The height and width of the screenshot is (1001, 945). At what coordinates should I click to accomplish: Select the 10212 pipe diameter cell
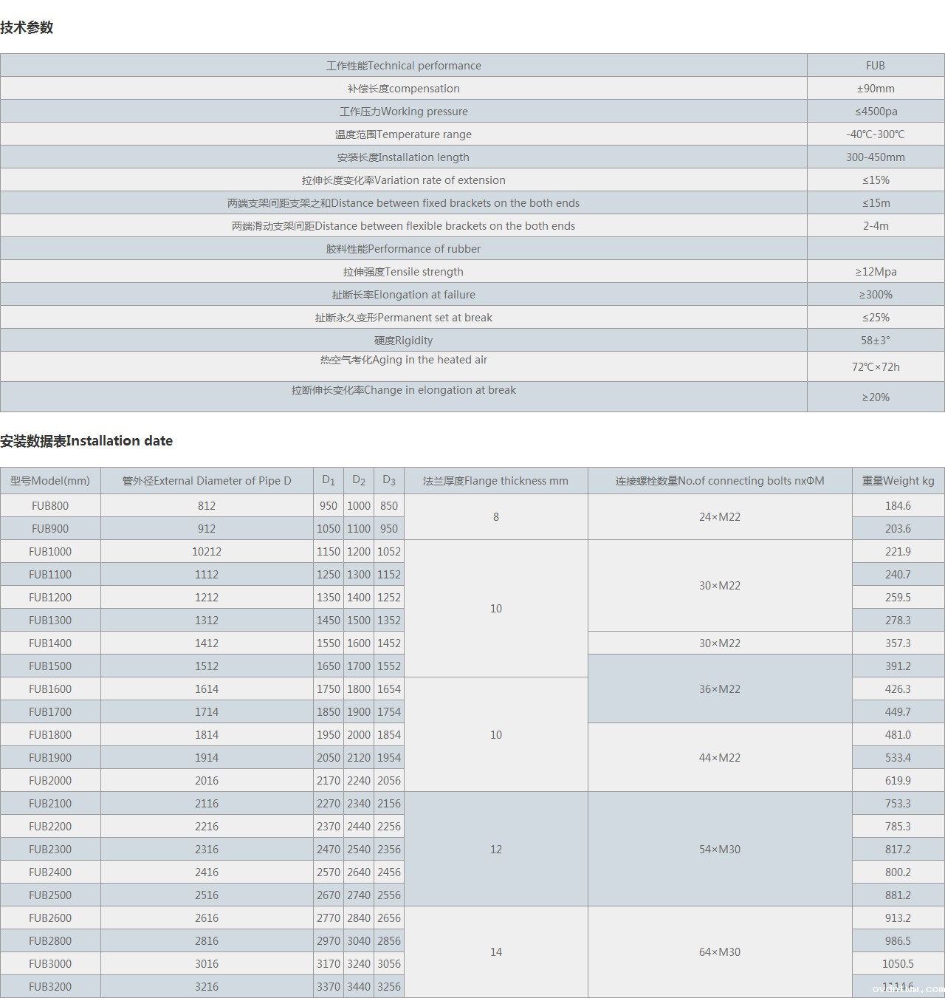click(x=207, y=552)
